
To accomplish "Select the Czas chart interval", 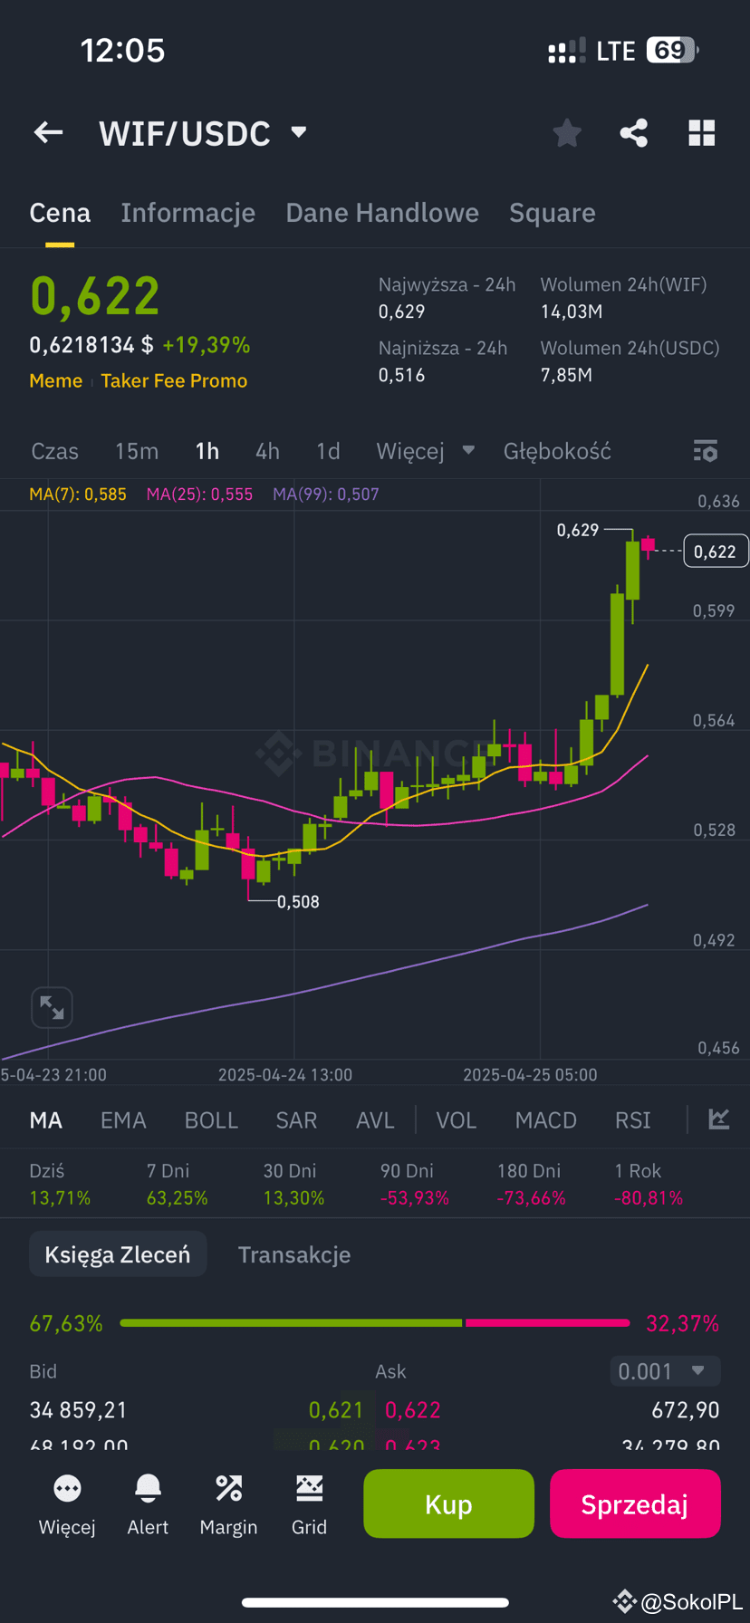I will click(x=55, y=451).
